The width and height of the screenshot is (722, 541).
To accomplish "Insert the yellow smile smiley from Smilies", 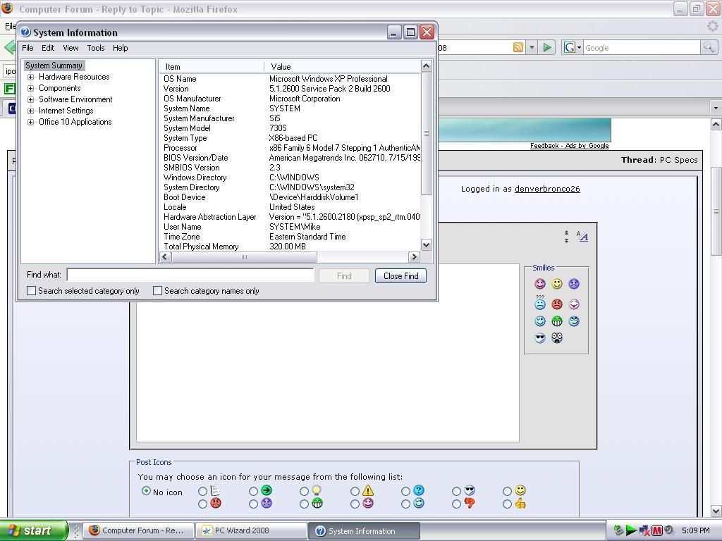I will (557, 284).
